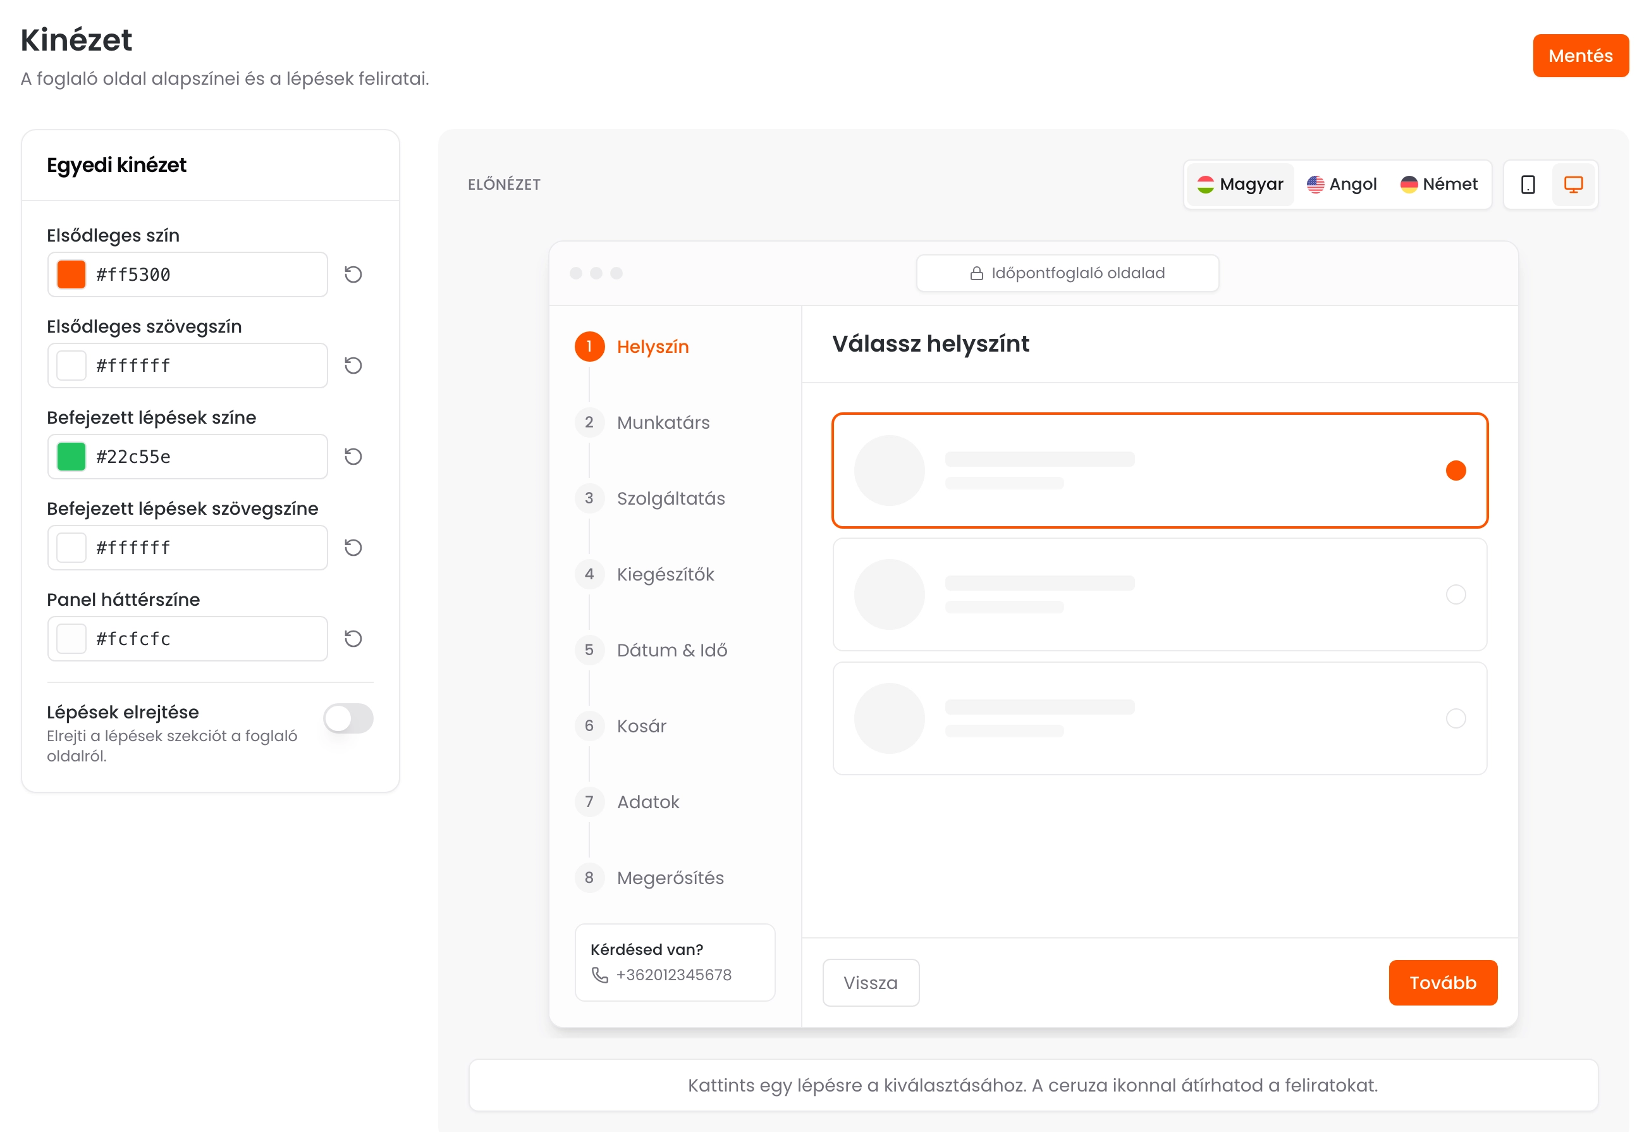Select the Kosár step
The image size is (1649, 1132).
622,726
